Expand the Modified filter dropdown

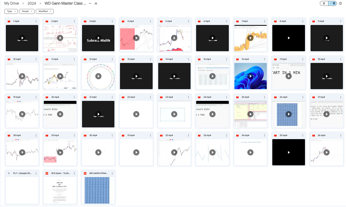pos(45,11)
